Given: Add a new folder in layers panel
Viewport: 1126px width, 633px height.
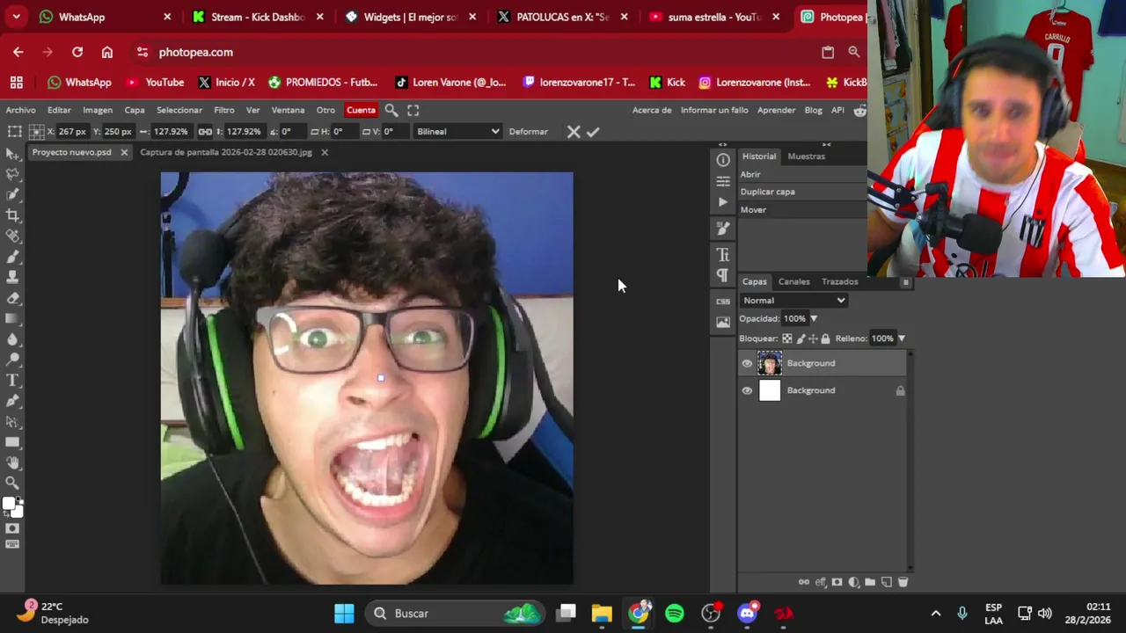Looking at the screenshot, I should tap(870, 582).
